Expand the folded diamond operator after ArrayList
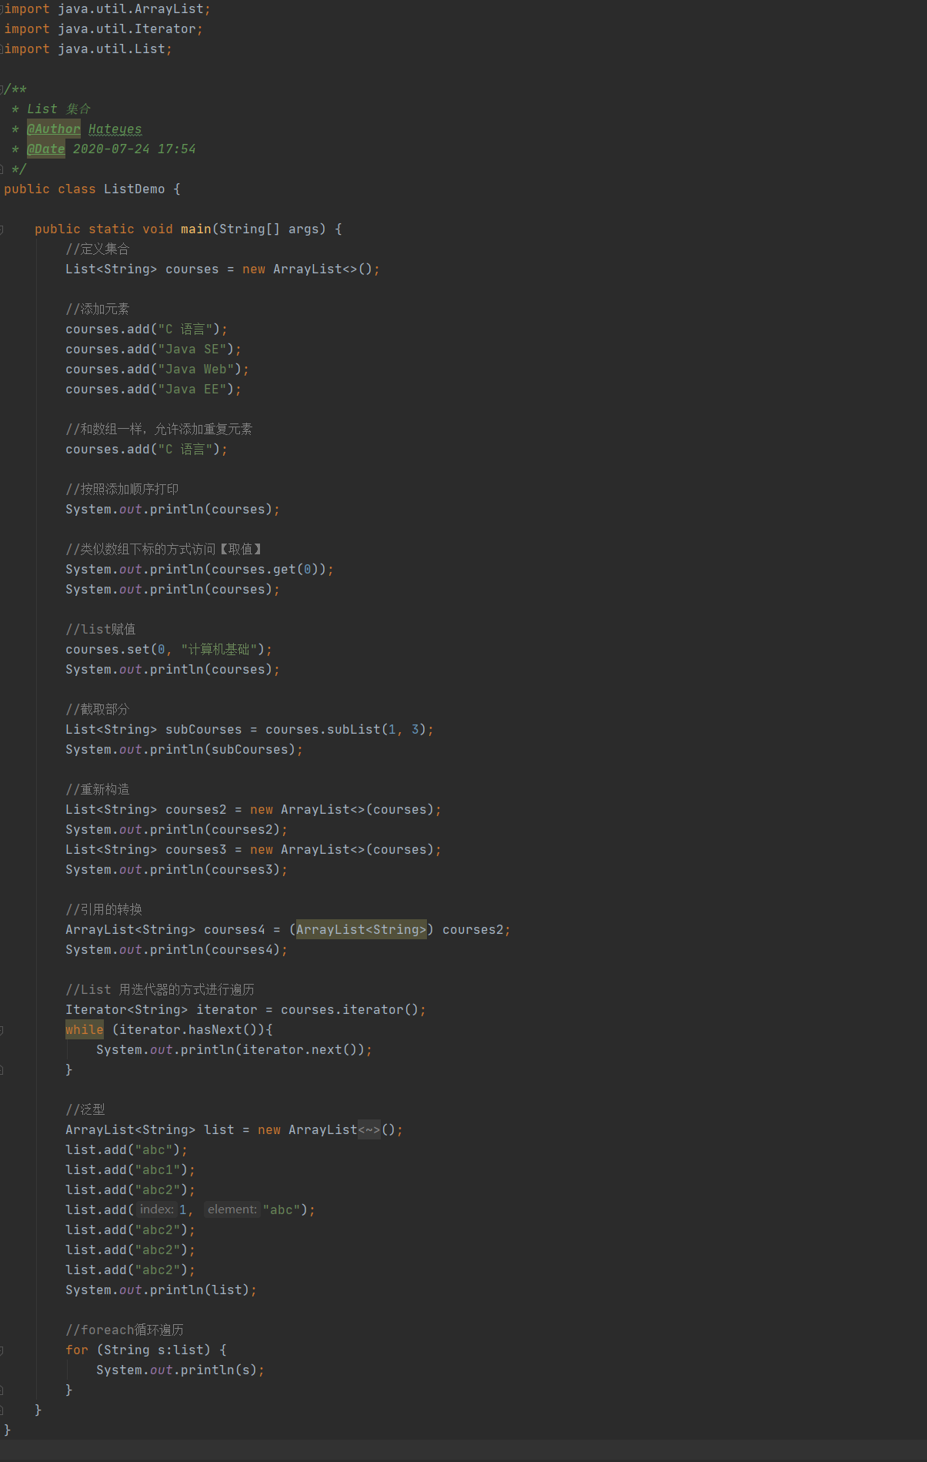Screen dimensions: 927x1462 point(369,1130)
